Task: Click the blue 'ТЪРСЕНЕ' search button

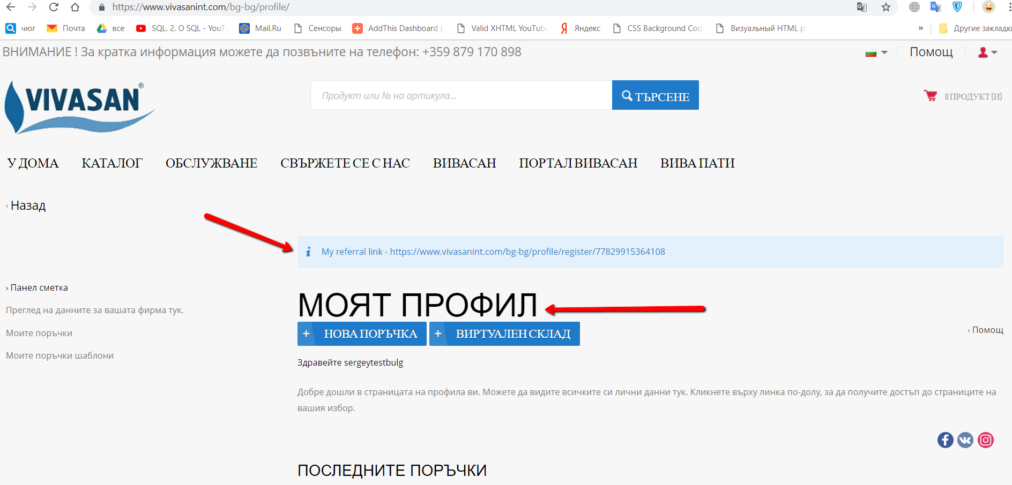Action: click(655, 95)
